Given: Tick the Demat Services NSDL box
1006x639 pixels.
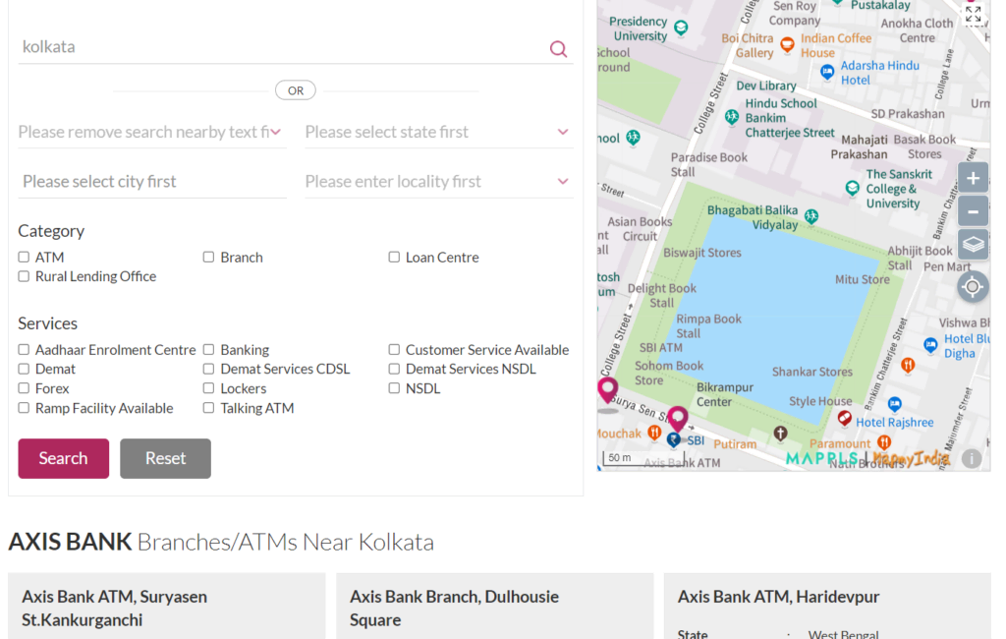Looking at the screenshot, I should click(x=394, y=369).
